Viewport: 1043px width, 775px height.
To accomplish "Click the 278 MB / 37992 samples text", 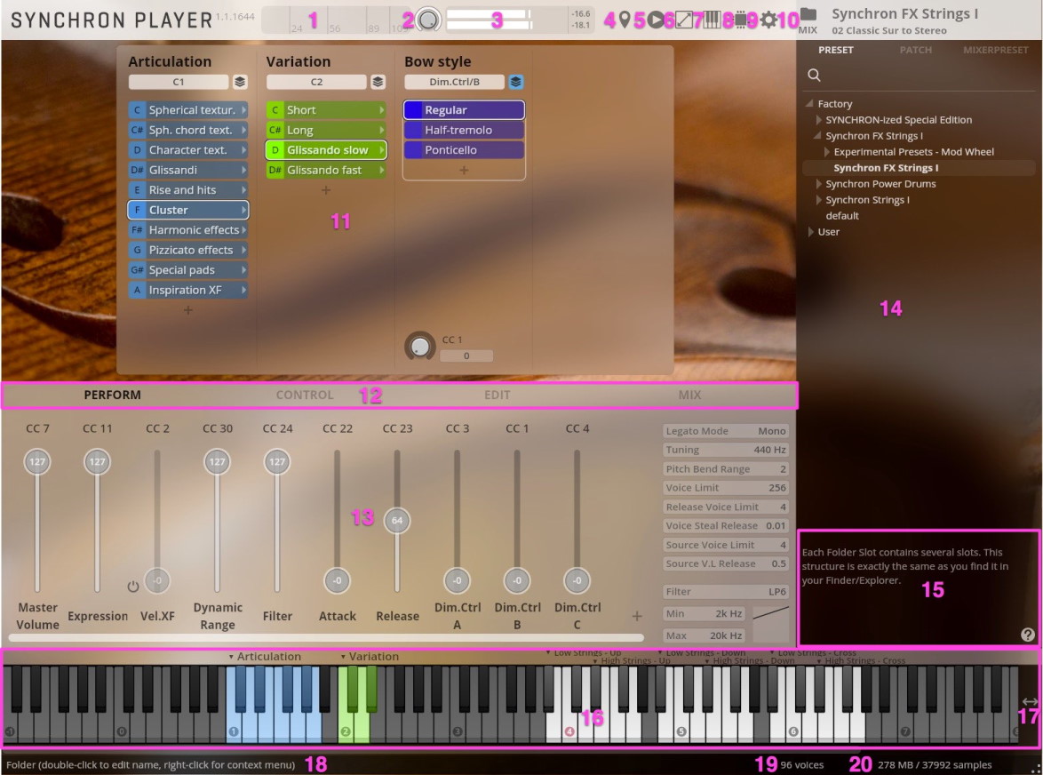I will [935, 765].
